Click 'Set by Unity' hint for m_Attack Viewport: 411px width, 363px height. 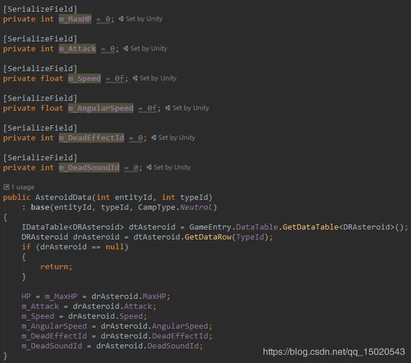(x=149, y=48)
